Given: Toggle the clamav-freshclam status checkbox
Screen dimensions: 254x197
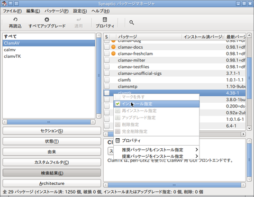Looking at the screenshot, I should [x=107, y=53].
